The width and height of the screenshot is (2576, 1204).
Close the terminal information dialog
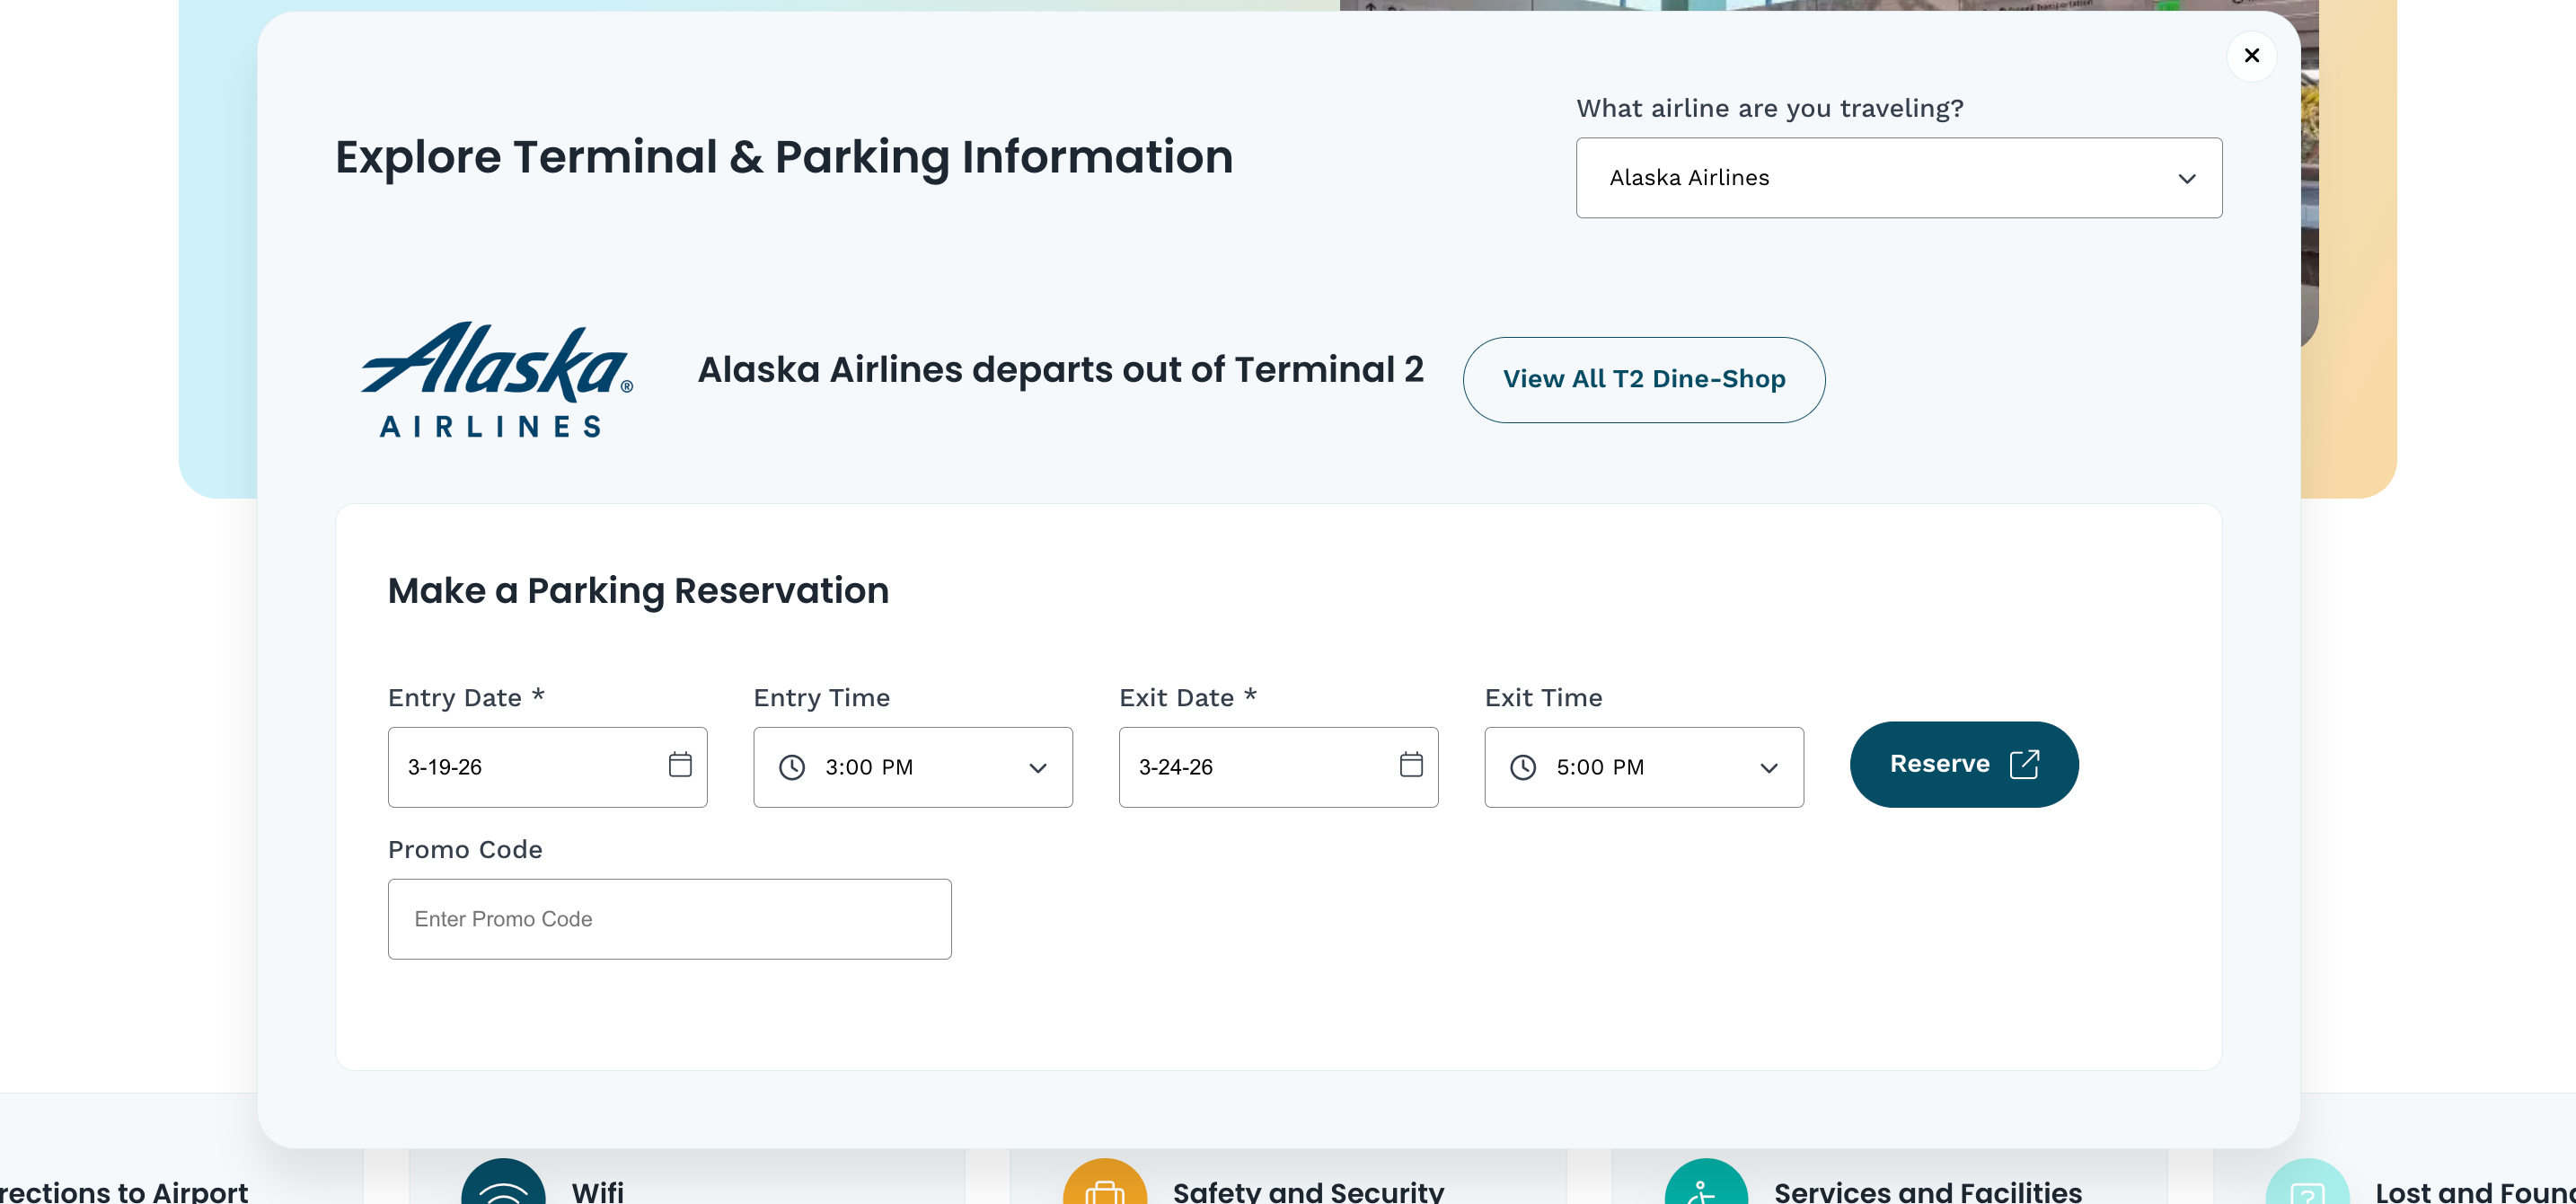(x=2251, y=55)
